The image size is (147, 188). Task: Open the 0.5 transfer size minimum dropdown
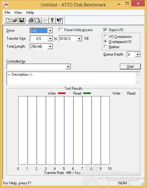50,38
